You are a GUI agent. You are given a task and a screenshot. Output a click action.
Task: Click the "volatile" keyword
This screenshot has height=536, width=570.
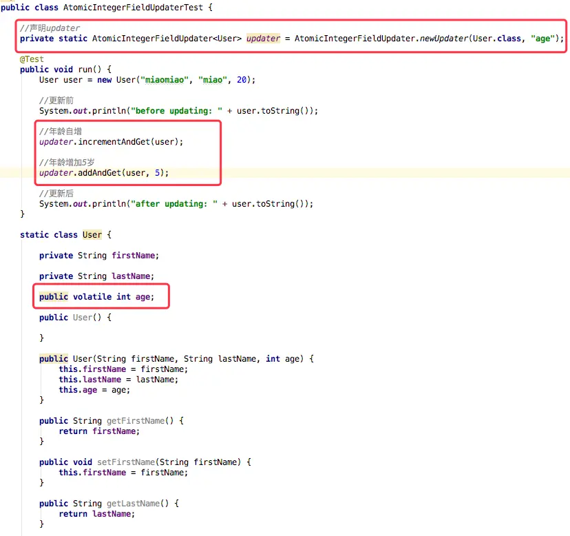[x=92, y=296]
